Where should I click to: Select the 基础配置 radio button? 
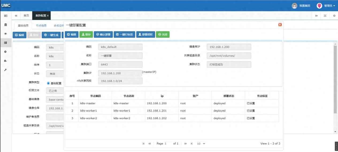coord(48,83)
